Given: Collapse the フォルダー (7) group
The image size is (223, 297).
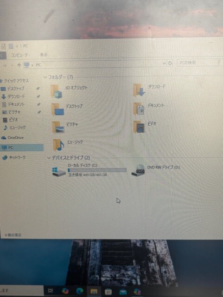Looking at the screenshot, I should (45, 77).
